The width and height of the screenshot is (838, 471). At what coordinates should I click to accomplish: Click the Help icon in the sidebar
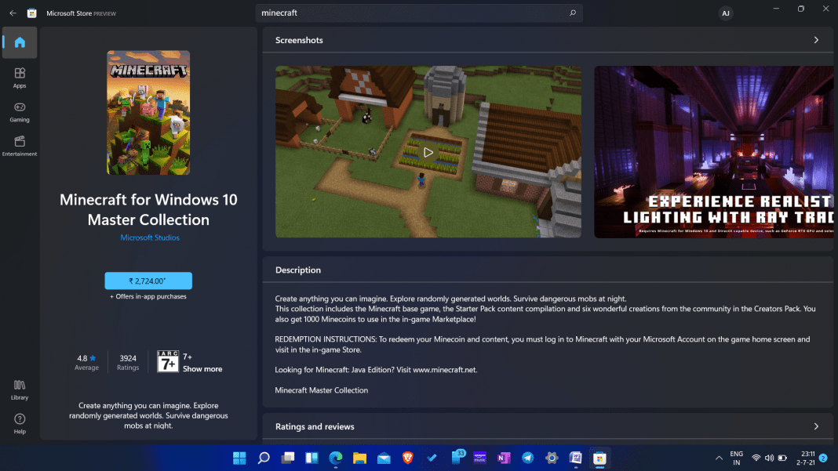tap(20, 422)
